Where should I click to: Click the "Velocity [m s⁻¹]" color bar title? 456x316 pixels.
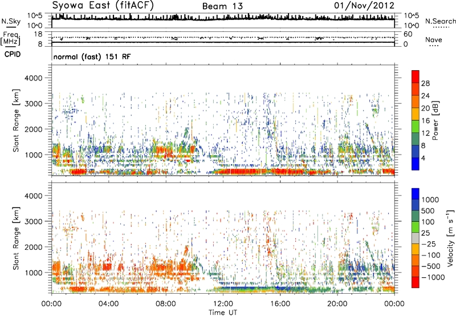click(x=450, y=238)
